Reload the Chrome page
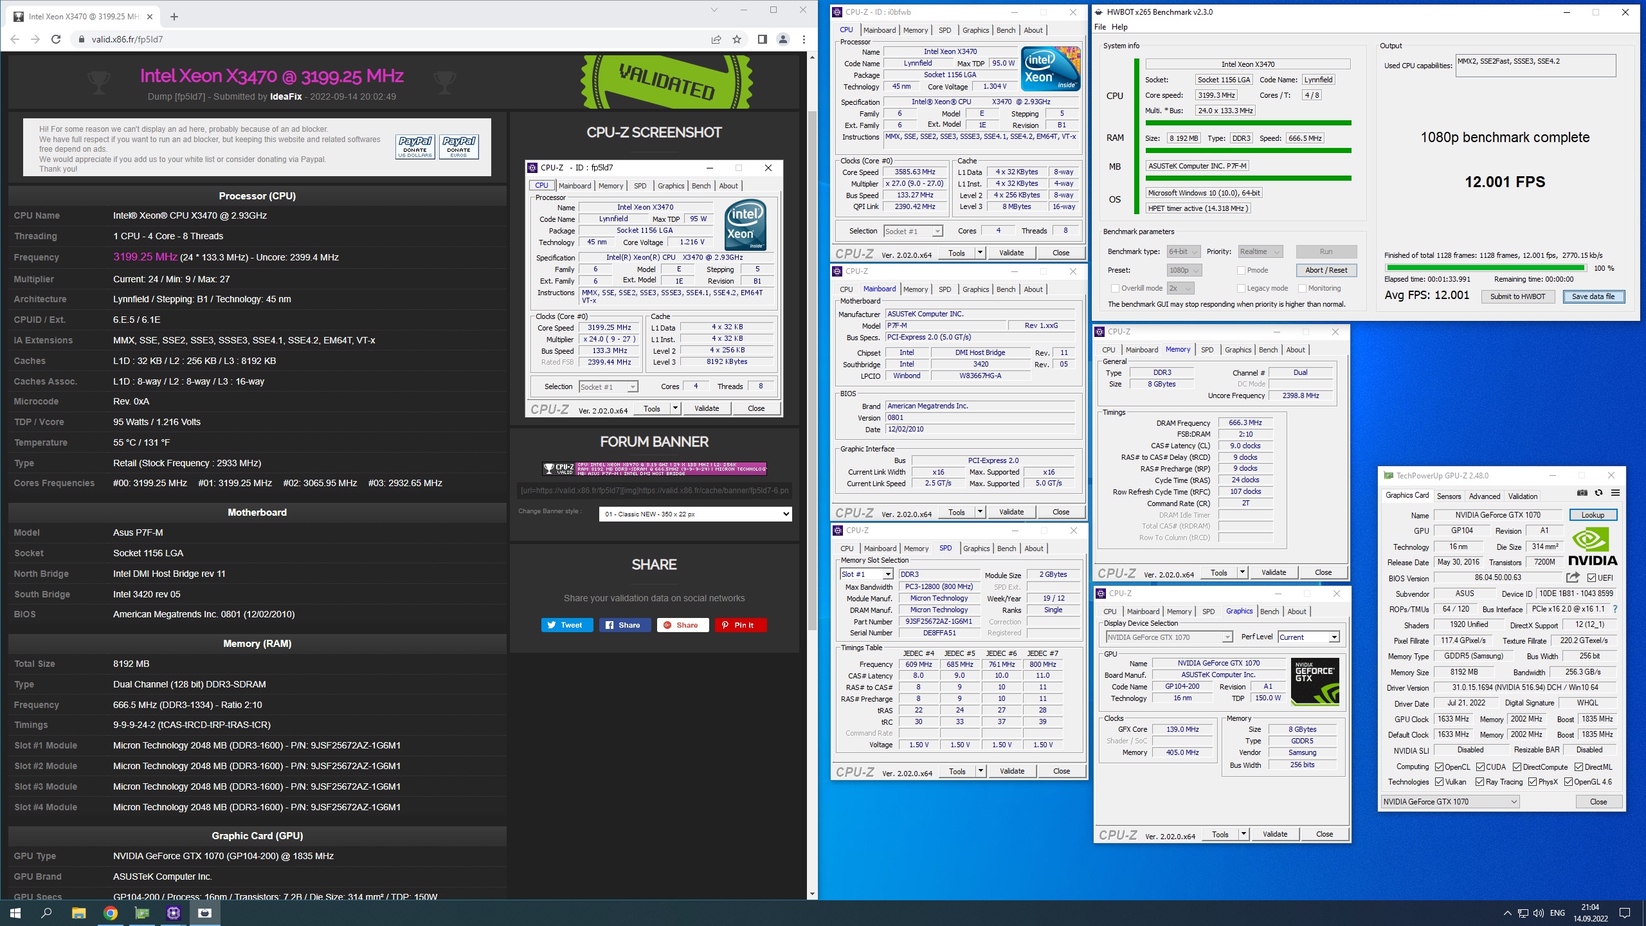The height and width of the screenshot is (926, 1646). pos(56,39)
